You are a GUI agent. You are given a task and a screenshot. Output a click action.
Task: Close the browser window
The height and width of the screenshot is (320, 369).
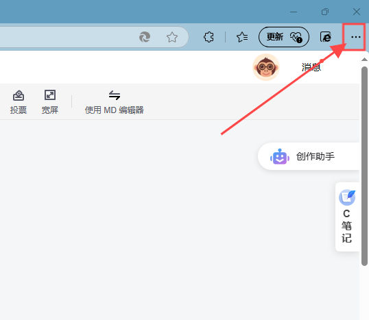(x=357, y=12)
